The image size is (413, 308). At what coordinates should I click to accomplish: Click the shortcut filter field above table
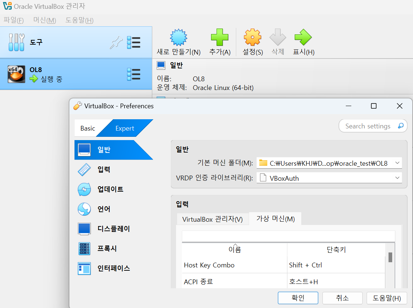[x=288, y=236]
